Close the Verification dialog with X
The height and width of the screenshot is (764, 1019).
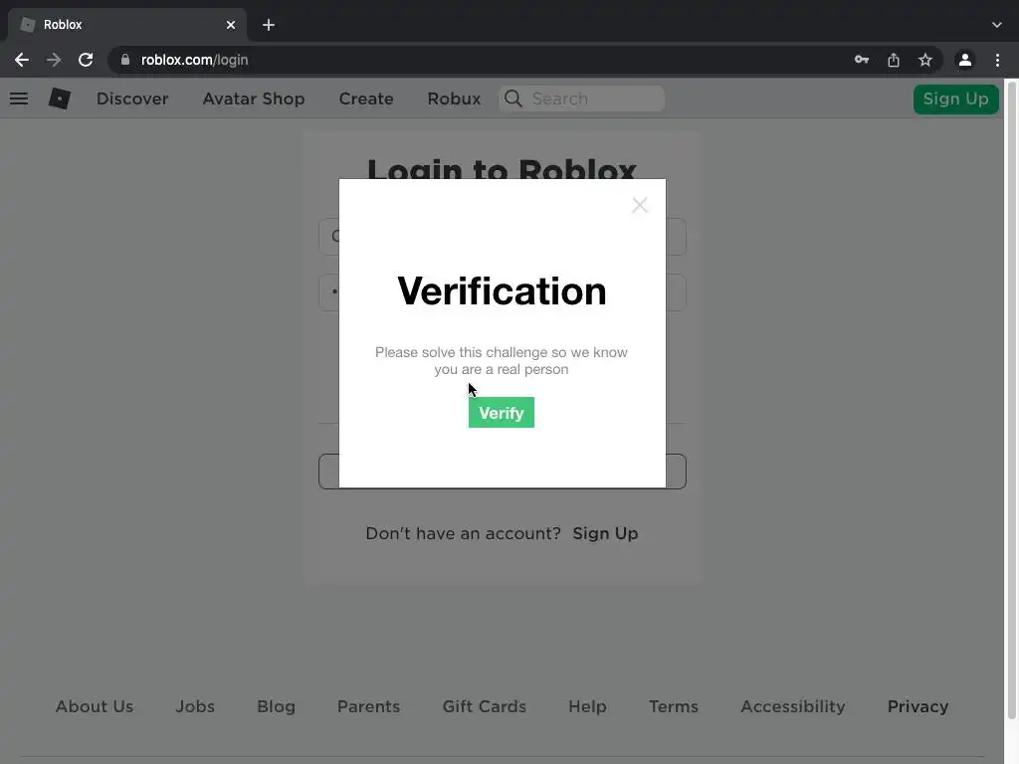[640, 205]
